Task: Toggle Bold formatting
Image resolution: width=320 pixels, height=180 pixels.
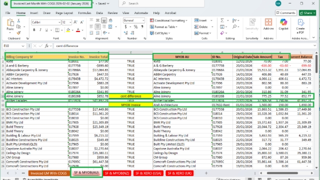Action: [34, 30]
